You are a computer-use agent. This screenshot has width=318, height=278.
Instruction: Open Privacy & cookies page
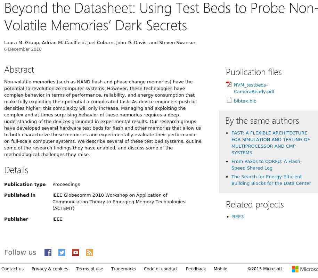tap(50, 269)
